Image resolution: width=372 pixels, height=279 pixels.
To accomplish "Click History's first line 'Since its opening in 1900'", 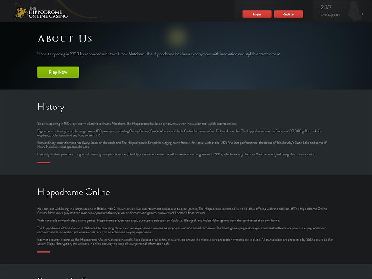I will 137,124.
